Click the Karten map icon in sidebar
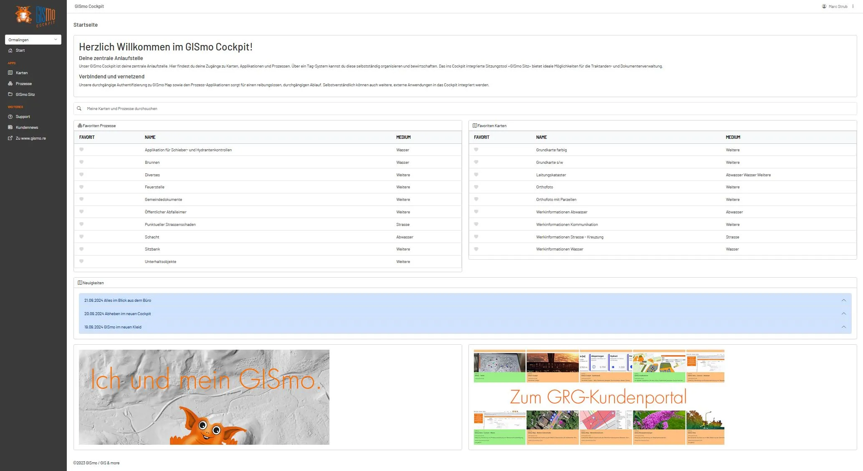863x471 pixels. (x=10, y=73)
